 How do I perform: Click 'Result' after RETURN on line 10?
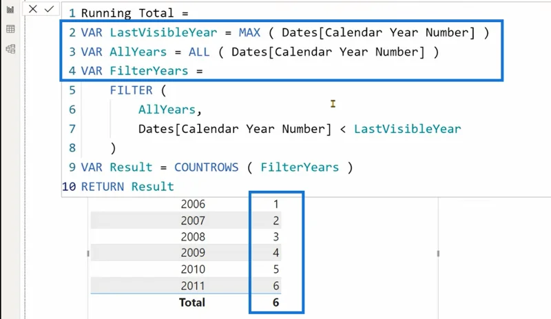pyautogui.click(x=152, y=187)
